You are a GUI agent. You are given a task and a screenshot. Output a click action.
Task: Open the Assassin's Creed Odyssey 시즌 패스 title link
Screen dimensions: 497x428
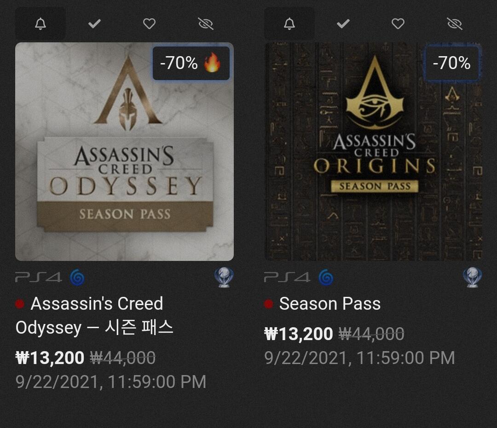point(94,315)
